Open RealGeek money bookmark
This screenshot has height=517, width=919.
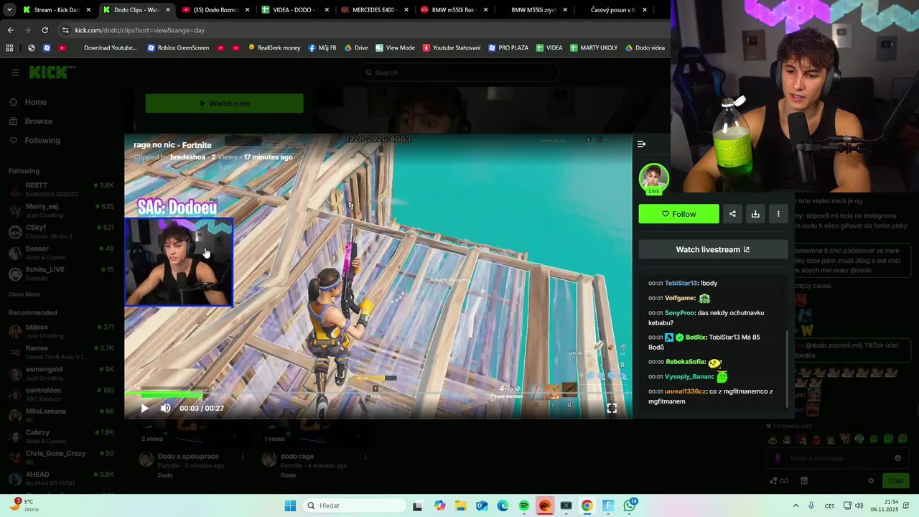click(x=274, y=48)
